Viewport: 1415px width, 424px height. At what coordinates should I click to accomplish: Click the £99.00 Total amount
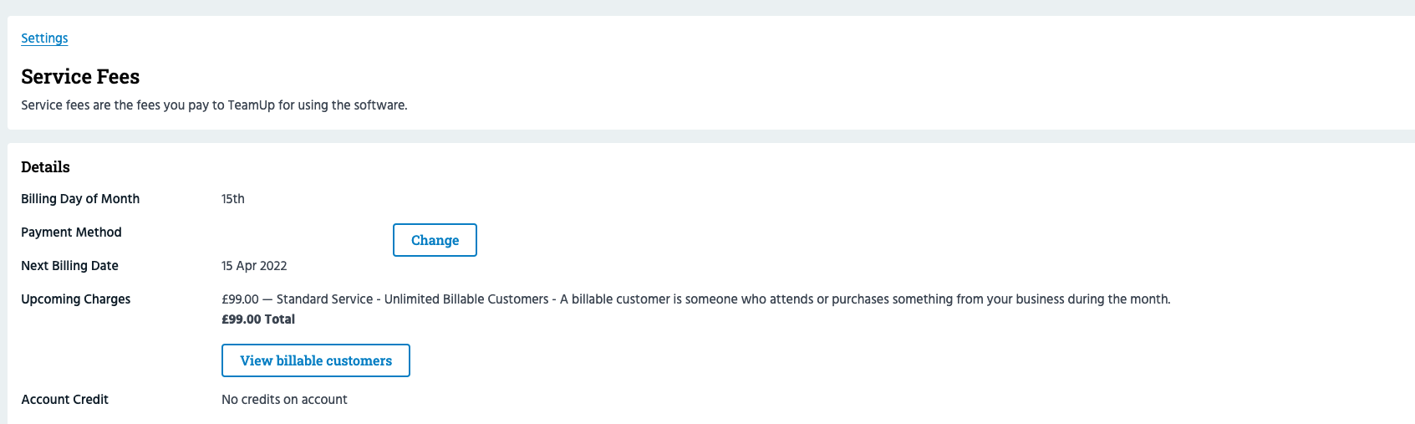(x=258, y=319)
